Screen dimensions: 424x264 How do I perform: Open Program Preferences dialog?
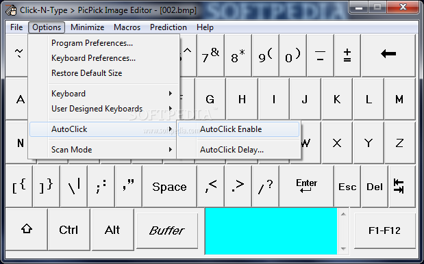(104, 43)
